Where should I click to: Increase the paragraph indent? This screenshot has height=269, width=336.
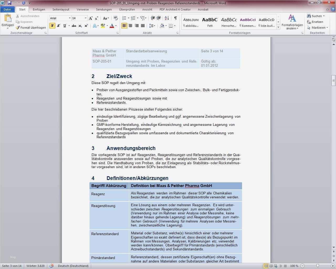(159, 18)
